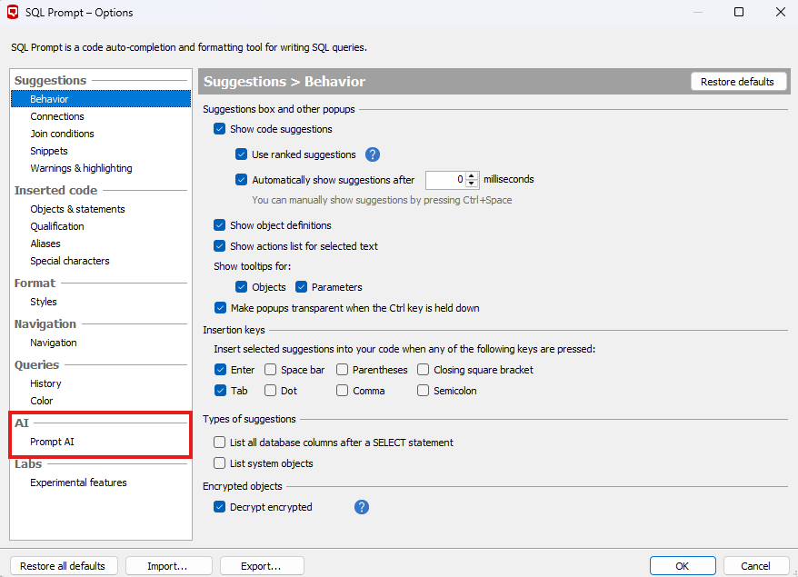Screen dimensions: 798x577
Task: Select Qualification in sidebar
Action: [x=57, y=226]
